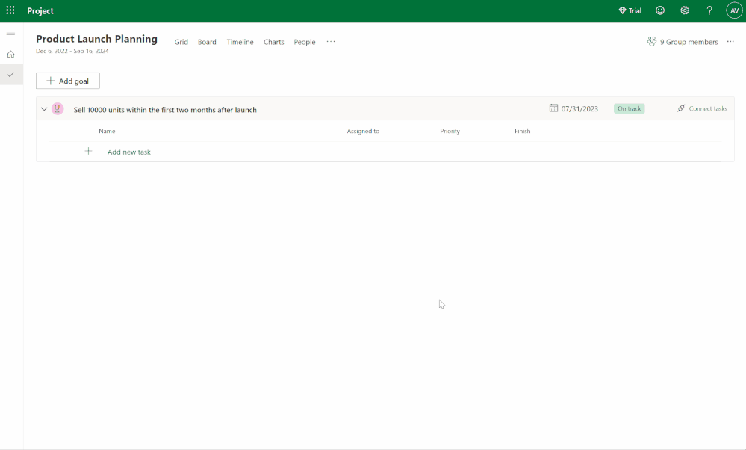The height and width of the screenshot is (450, 746).
Task: Switch to the Board tab
Action: pyautogui.click(x=207, y=42)
